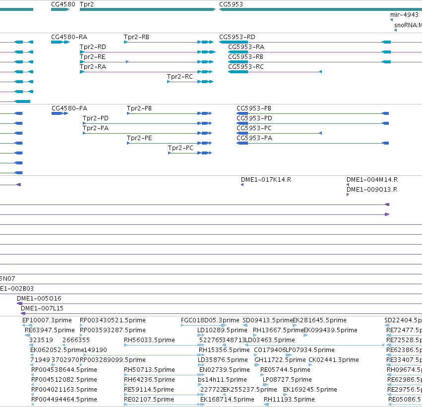Click the Tpr2-PA protein label
The image size is (422, 407).
point(96,128)
